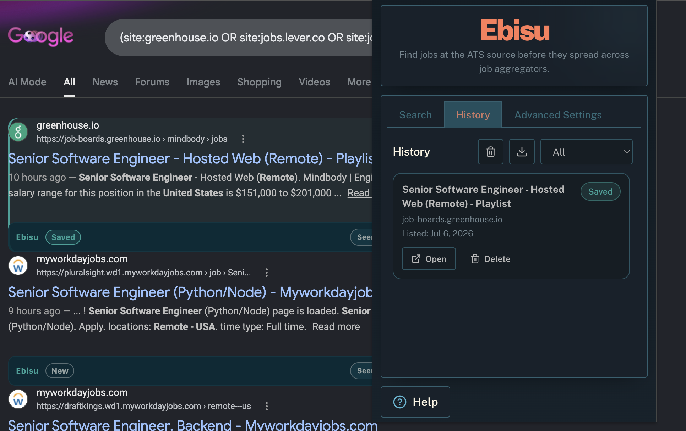Click the job-boards.greenhouse.io text in history card
The width and height of the screenshot is (686, 431).
coord(452,219)
